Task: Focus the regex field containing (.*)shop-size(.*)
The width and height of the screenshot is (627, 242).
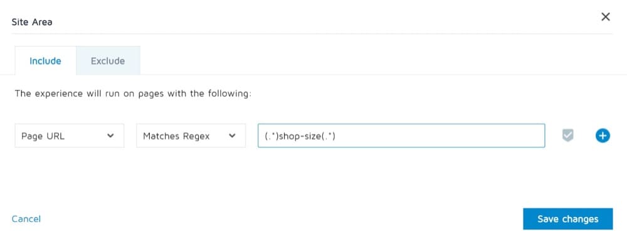Action: pos(401,135)
